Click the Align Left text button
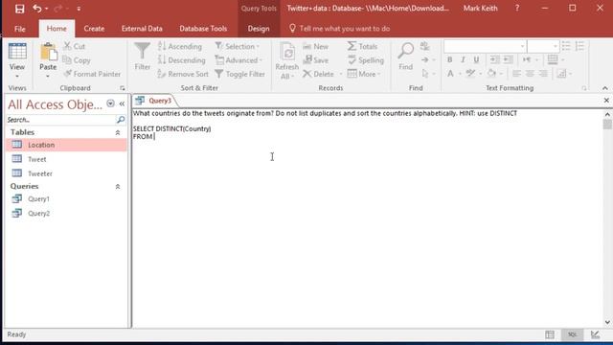 pyautogui.click(x=516, y=74)
